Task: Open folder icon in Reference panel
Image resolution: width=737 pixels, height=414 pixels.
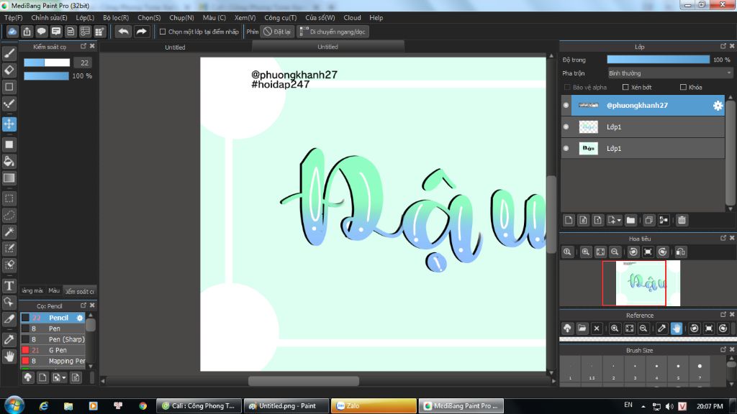Action: [x=582, y=328]
